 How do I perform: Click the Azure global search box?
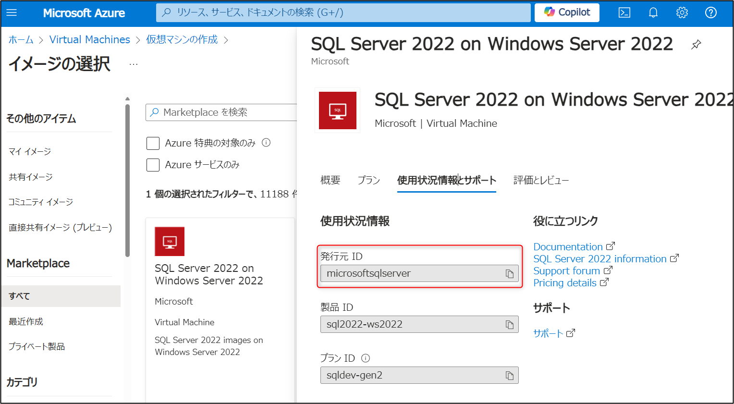(343, 12)
